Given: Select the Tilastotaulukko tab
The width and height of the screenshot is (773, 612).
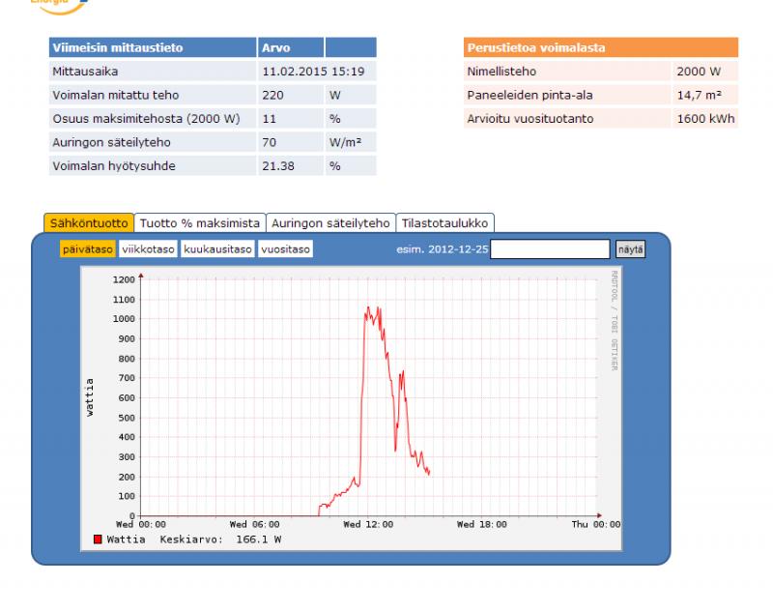Looking at the screenshot, I should (x=445, y=222).
